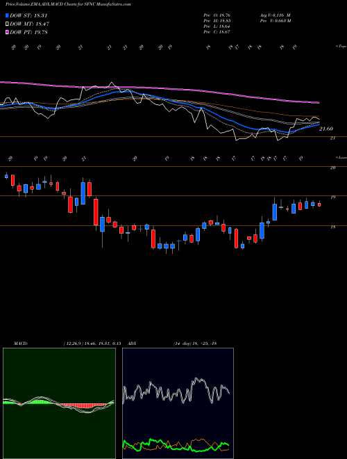
Task: Click the 'Pre L: 18.64' value
Action: click(x=218, y=26)
